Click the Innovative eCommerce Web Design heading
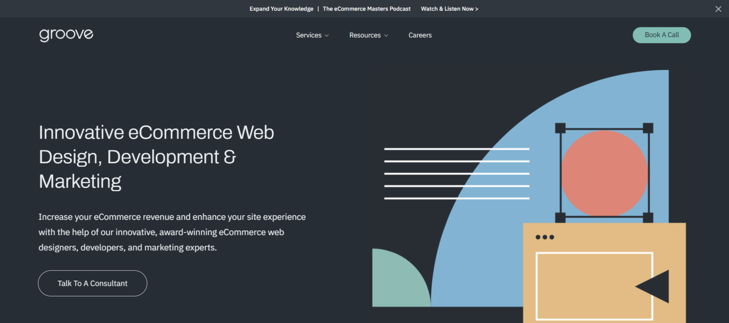This screenshot has height=323, width=729. [156, 157]
